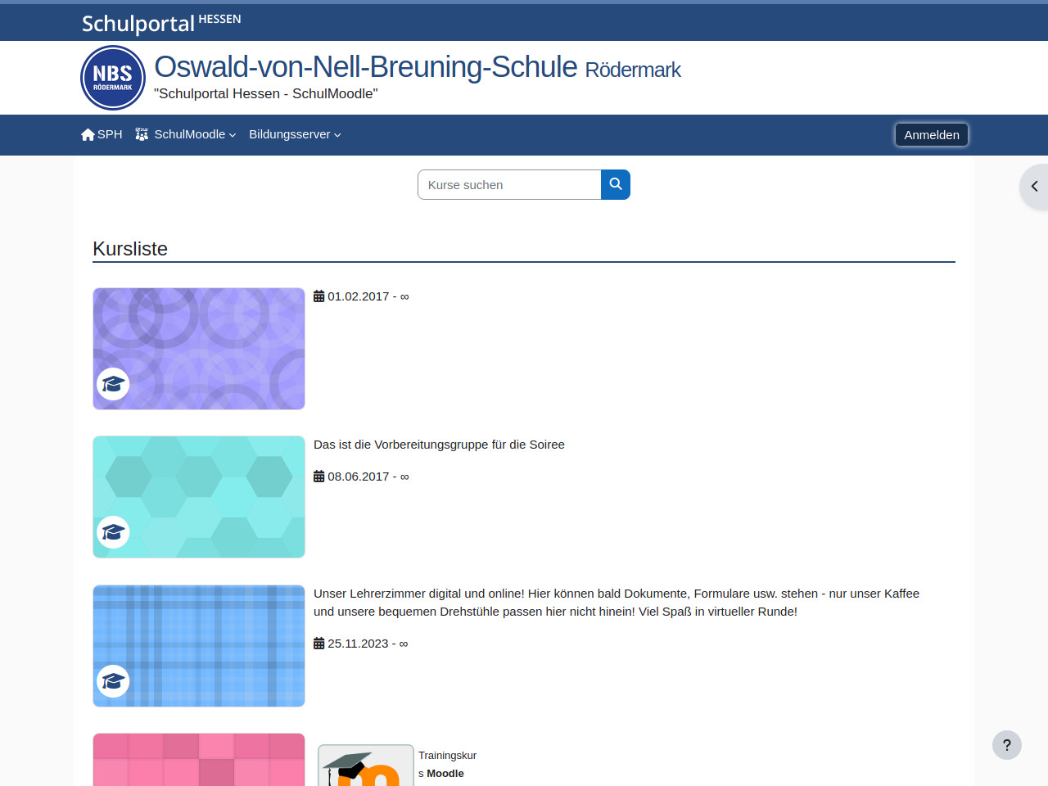
Task: Click the NBS Rödermark school logo
Action: (x=113, y=78)
